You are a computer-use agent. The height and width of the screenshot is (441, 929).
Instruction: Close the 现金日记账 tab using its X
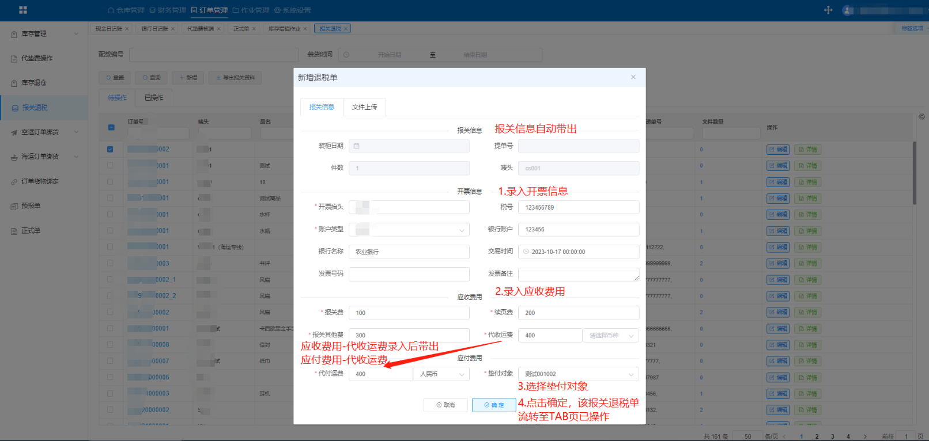(127, 29)
